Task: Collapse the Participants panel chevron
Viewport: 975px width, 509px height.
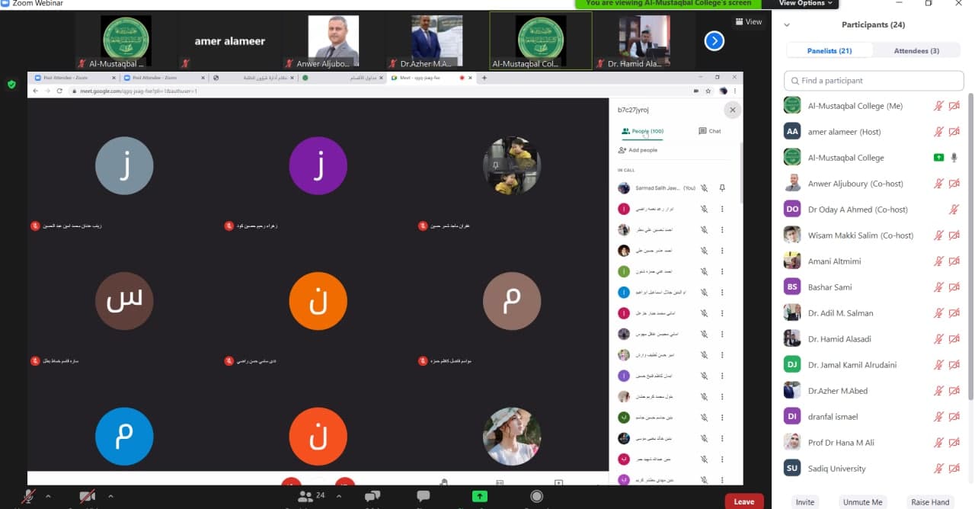Action: pyautogui.click(x=787, y=25)
